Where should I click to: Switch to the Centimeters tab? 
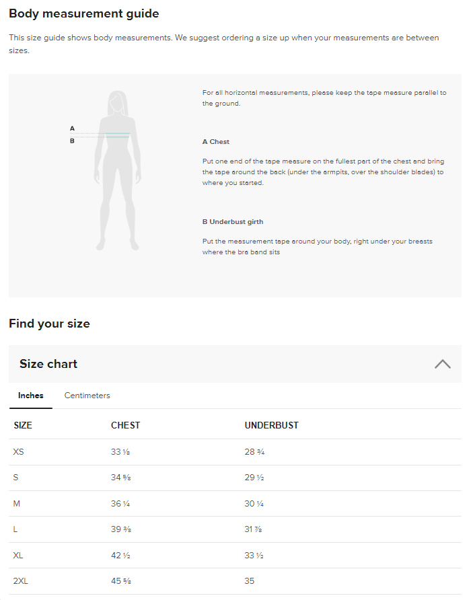click(87, 396)
